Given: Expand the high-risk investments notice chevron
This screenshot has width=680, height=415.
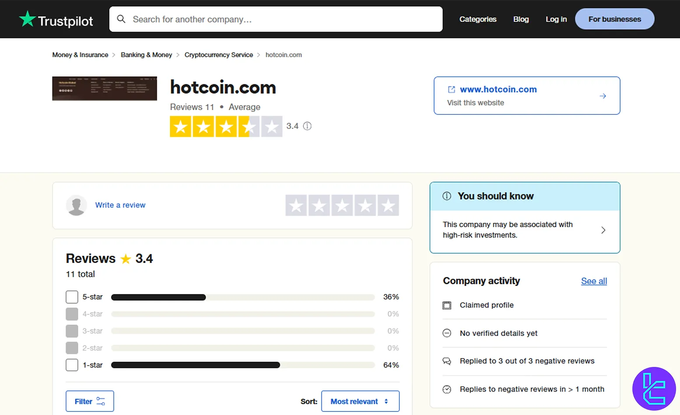Looking at the screenshot, I should pyautogui.click(x=603, y=230).
